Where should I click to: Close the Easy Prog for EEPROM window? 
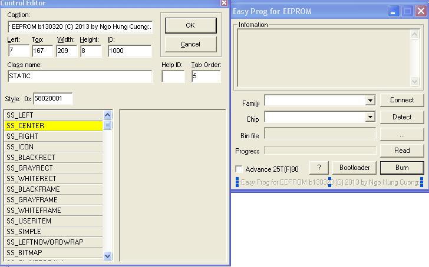click(x=421, y=11)
